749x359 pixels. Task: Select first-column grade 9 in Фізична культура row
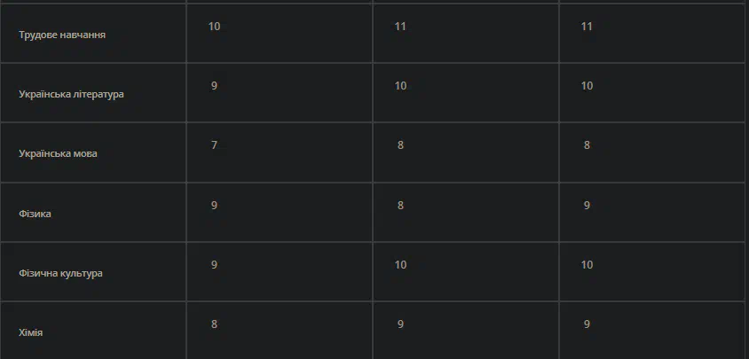pyautogui.click(x=214, y=264)
